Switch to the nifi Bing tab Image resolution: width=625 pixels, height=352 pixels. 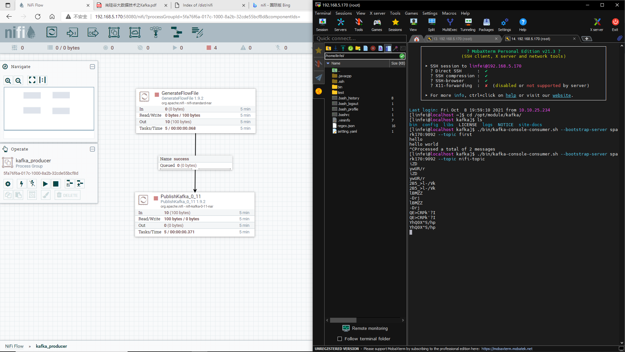point(275,5)
